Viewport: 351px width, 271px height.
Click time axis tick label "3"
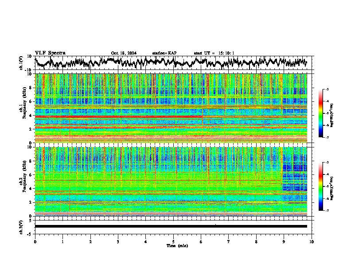pos(118,242)
